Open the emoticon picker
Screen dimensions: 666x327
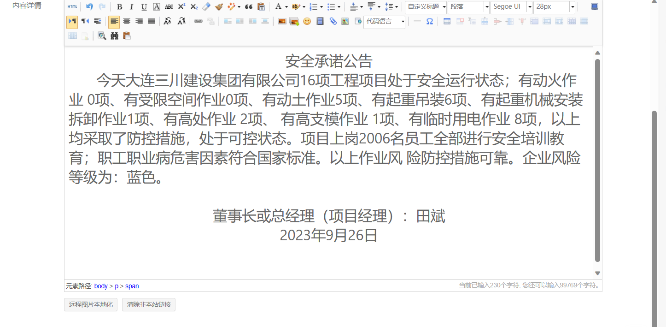pyautogui.click(x=307, y=21)
